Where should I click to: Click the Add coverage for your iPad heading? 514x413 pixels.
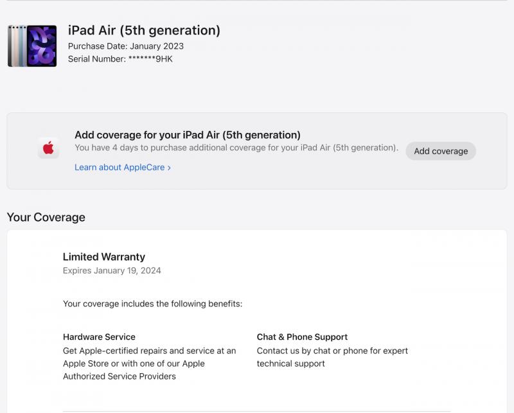click(x=188, y=135)
